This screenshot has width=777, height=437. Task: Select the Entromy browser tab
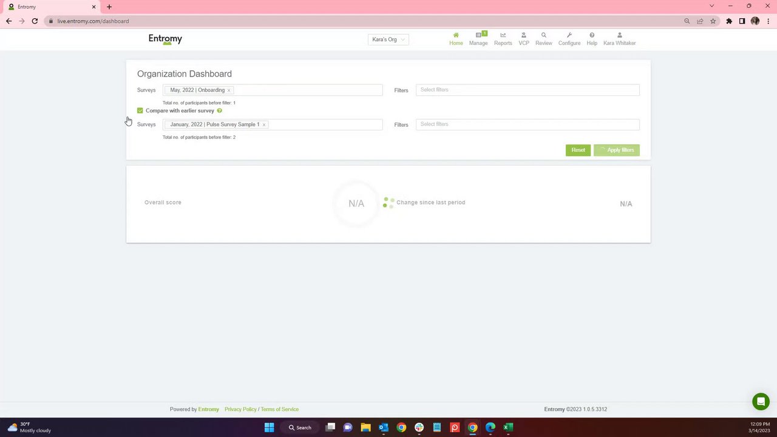tap(51, 7)
